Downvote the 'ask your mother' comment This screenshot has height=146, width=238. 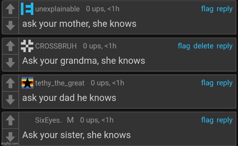point(10,25)
